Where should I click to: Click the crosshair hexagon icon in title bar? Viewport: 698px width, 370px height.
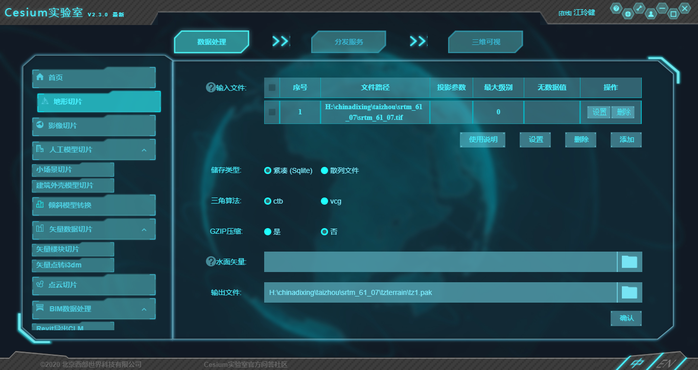[x=628, y=14]
